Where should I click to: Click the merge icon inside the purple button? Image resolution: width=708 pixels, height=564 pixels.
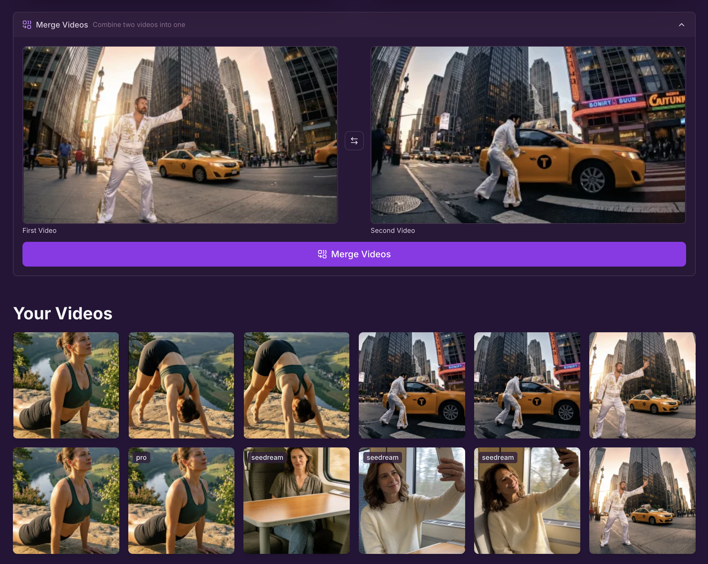pos(322,254)
